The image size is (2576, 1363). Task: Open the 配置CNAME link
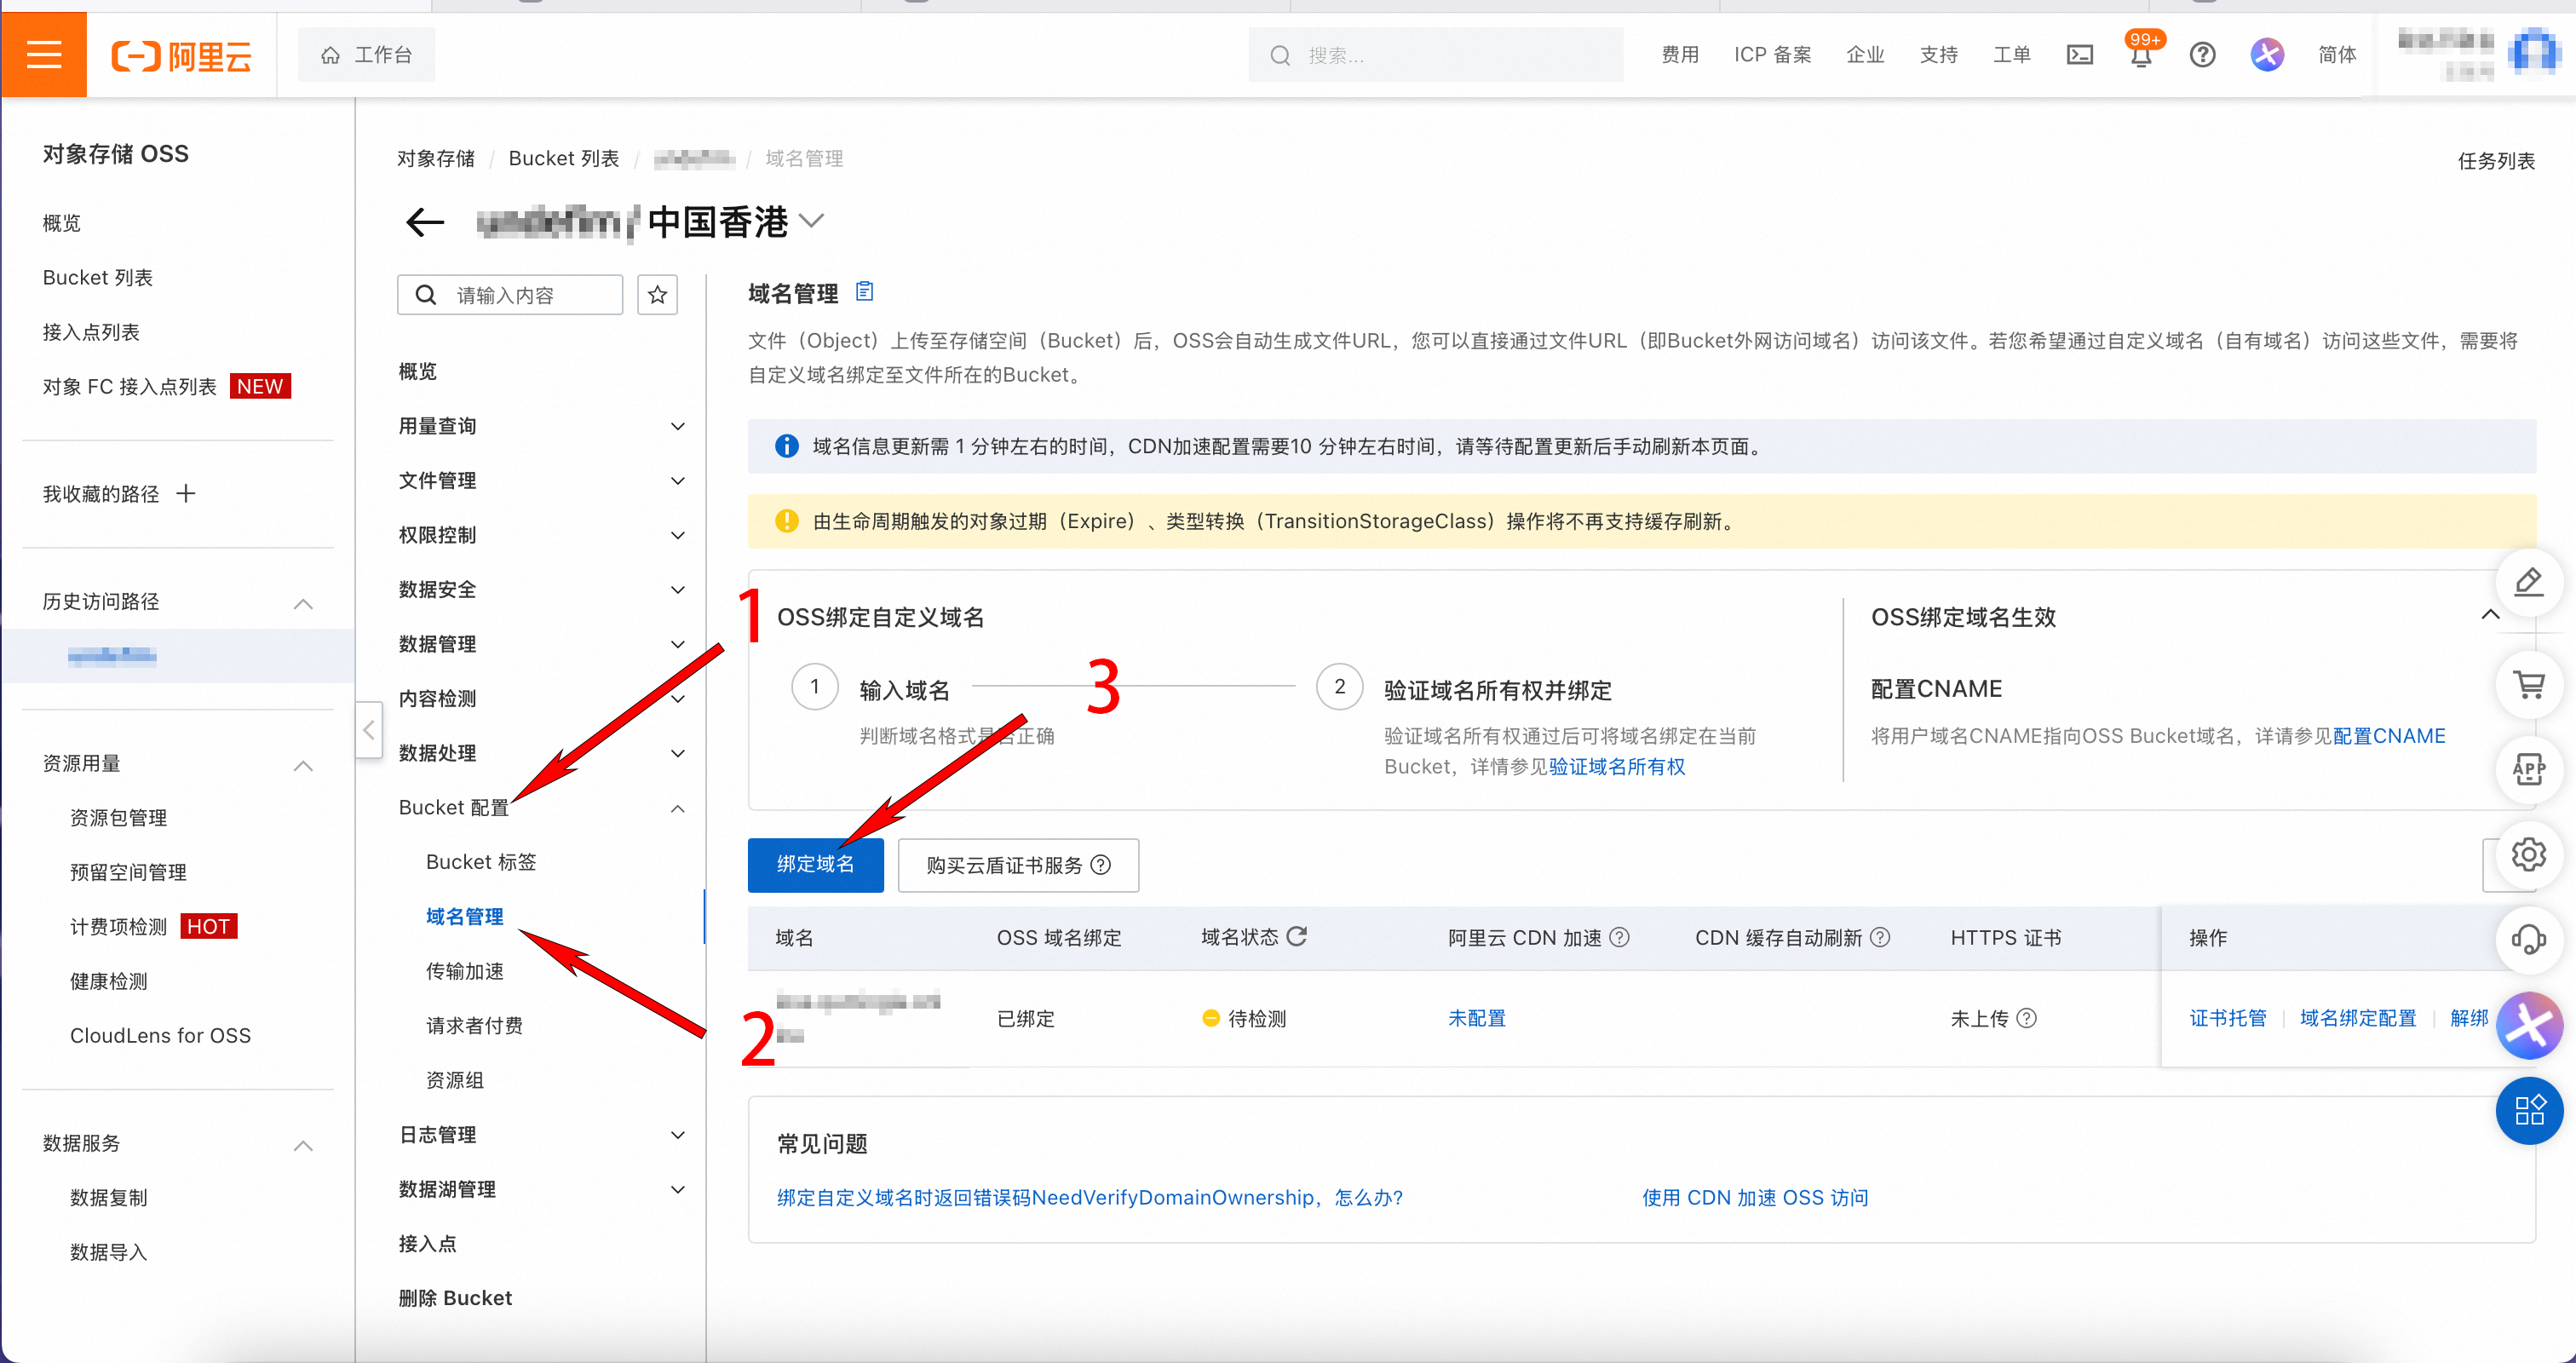coord(2389,736)
